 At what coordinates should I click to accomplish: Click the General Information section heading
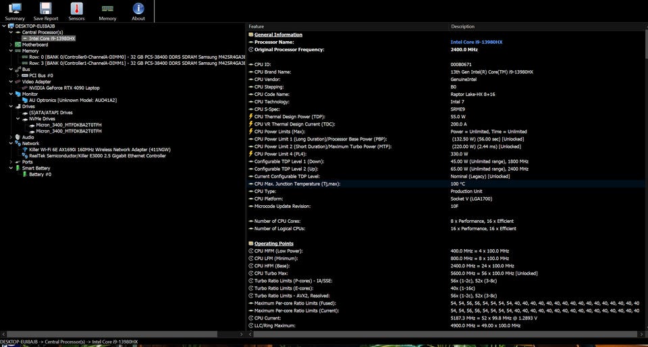click(278, 34)
